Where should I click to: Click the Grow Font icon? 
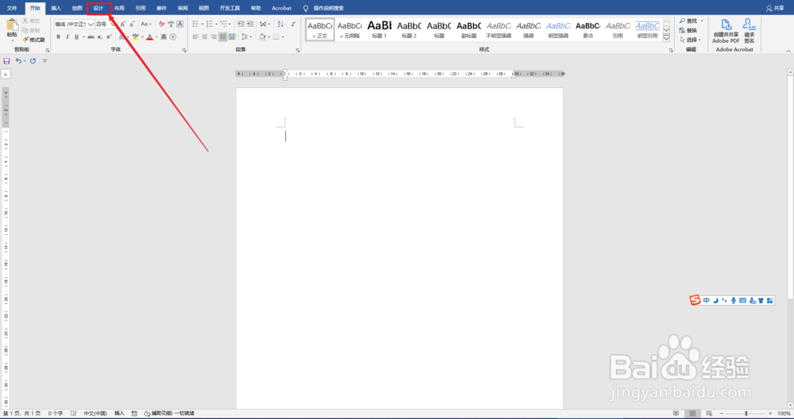point(122,24)
